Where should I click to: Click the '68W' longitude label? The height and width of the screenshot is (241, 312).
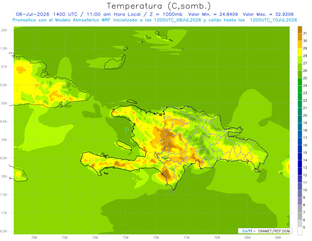click(x=278, y=237)
